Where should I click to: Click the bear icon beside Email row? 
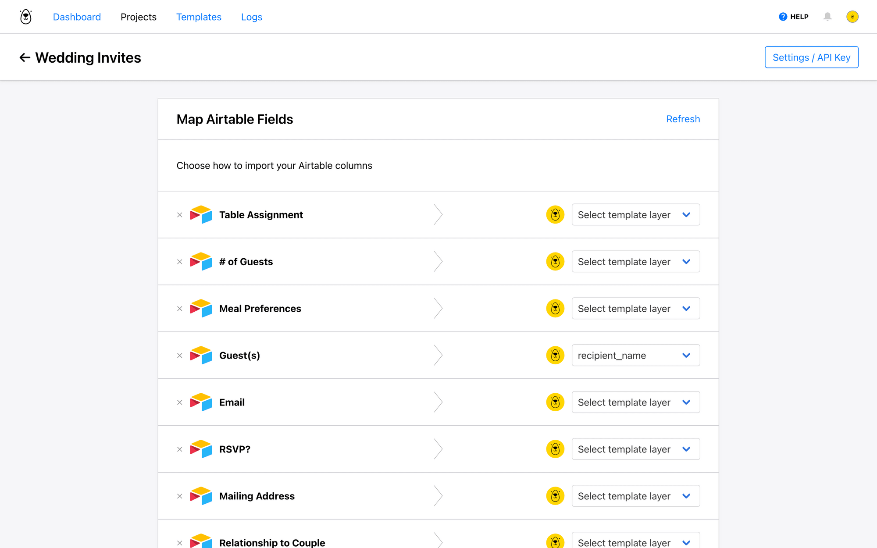[x=555, y=402]
